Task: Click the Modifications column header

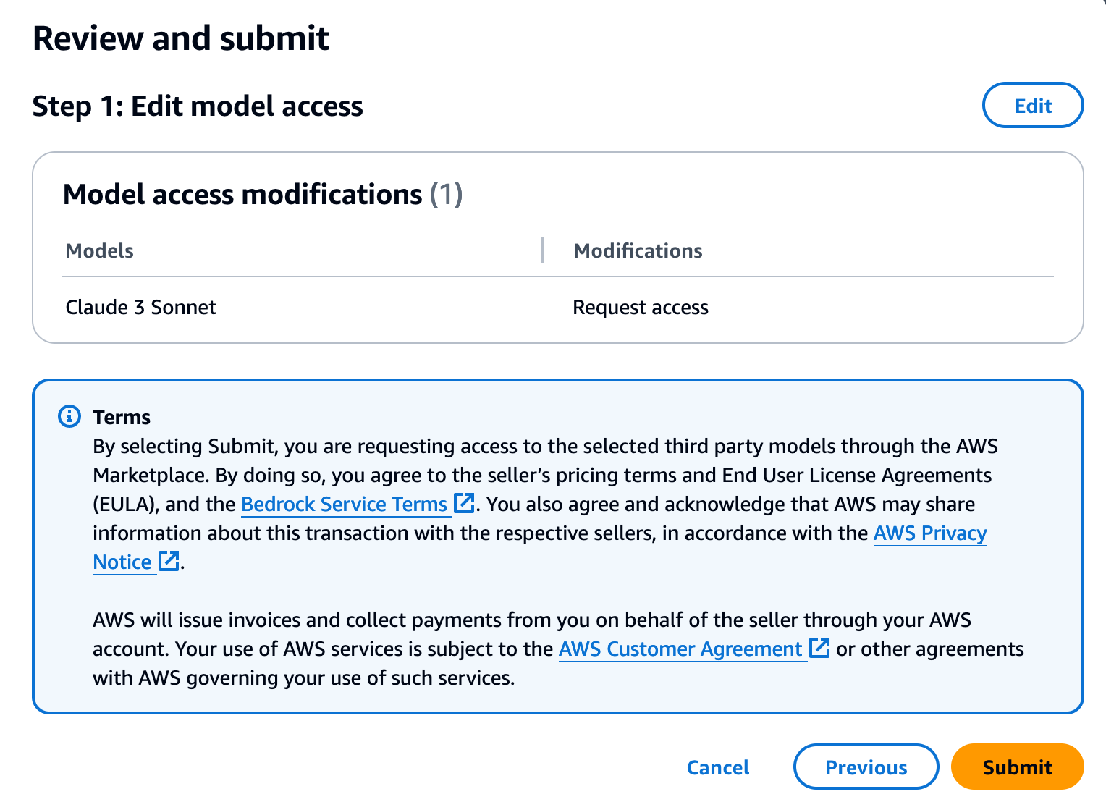Action: [x=638, y=250]
